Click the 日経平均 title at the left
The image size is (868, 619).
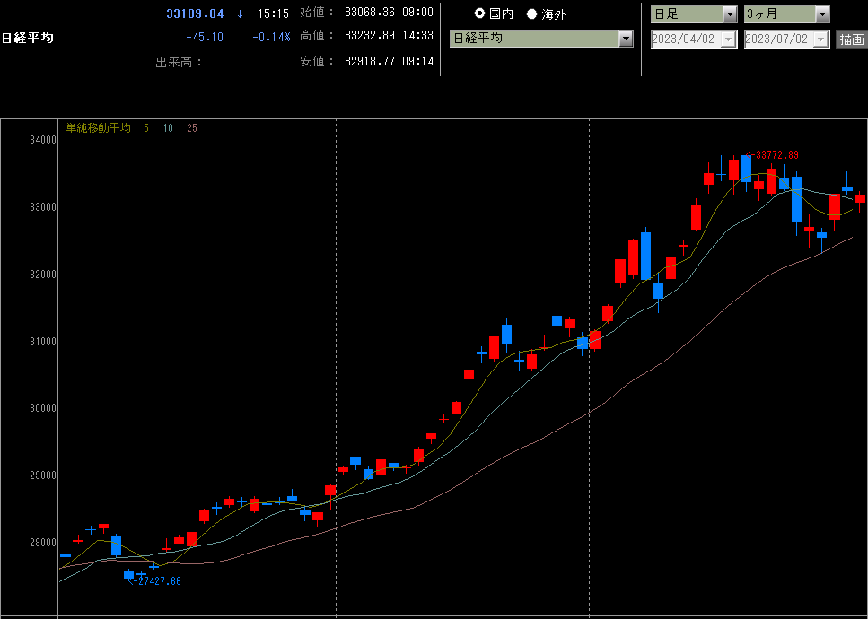(x=27, y=39)
